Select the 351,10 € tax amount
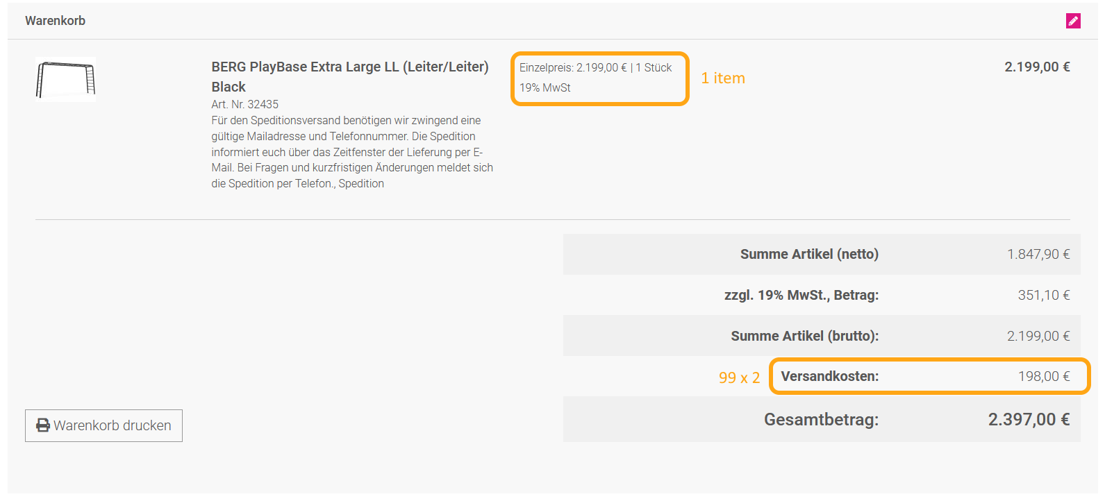1105x501 pixels. 1043,295
